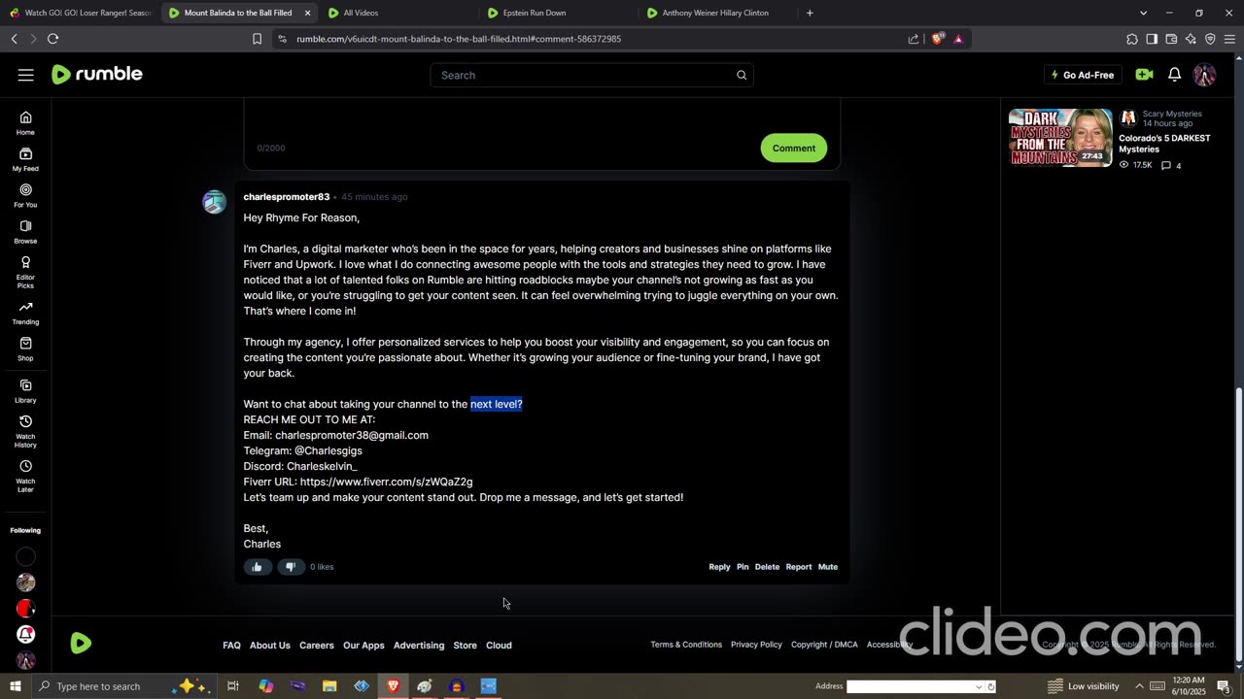The width and height of the screenshot is (1244, 699).
Task: Open Watch Later in the sidebar
Action: (25, 476)
